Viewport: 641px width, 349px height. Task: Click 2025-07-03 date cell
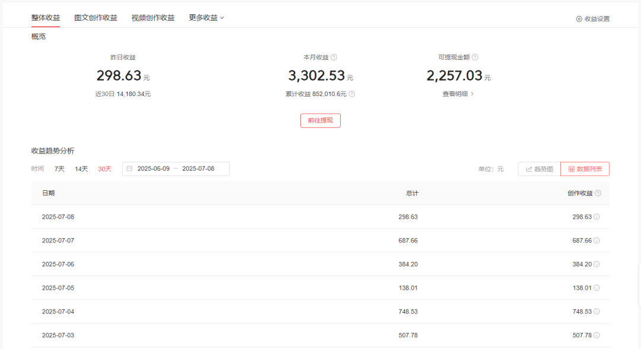(x=58, y=335)
